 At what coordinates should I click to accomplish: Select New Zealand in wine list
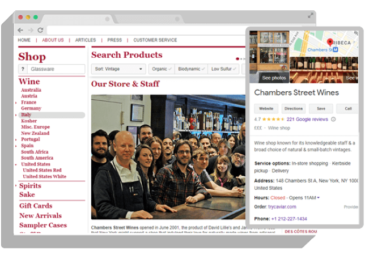[35, 133]
